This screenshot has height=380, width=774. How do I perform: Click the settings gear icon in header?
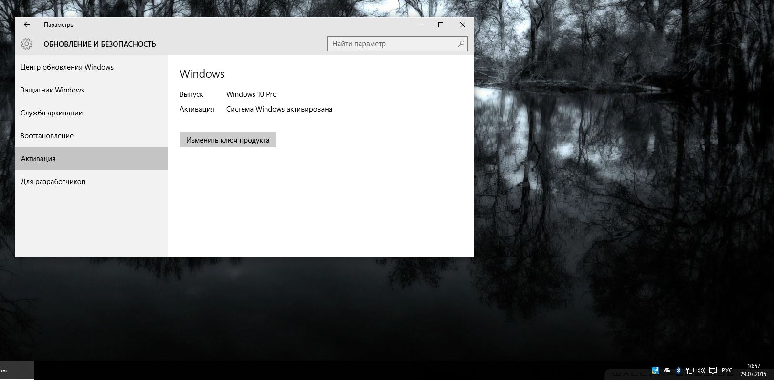[27, 44]
